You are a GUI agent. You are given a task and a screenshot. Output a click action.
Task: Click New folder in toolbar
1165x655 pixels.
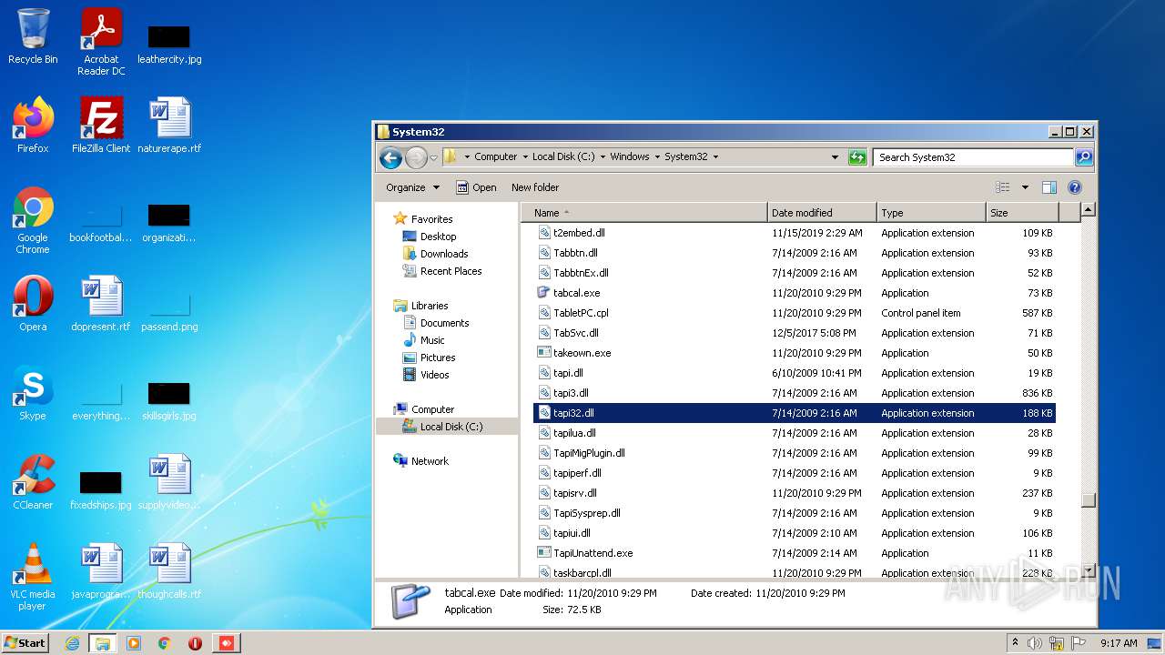pos(535,187)
